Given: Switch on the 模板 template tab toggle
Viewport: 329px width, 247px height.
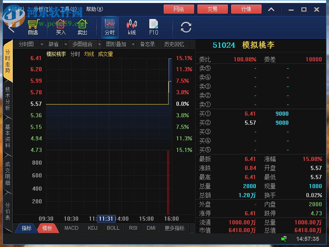Looking at the screenshot, I should (48, 228).
